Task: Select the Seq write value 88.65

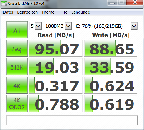Action: (x=111, y=48)
